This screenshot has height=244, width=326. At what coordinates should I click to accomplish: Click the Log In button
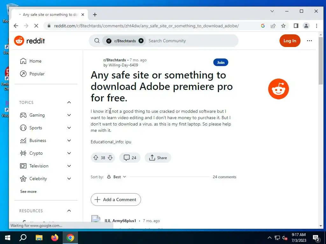point(290,41)
